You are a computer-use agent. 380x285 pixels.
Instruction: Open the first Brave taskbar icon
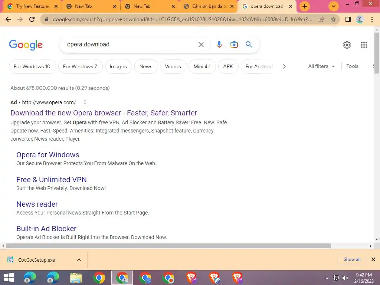pos(191,278)
